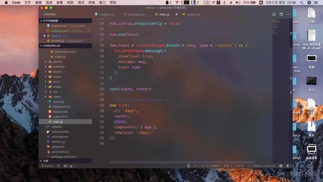This screenshot has height=182, width=323.
Task: Synchronize changes with the refresh icon near master
Action: (x=58, y=166)
